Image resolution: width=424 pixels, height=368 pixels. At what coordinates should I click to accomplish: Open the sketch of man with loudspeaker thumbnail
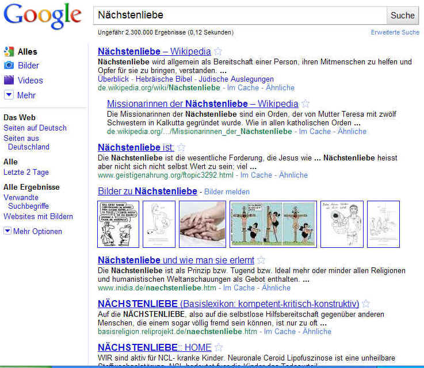[x=342, y=224]
